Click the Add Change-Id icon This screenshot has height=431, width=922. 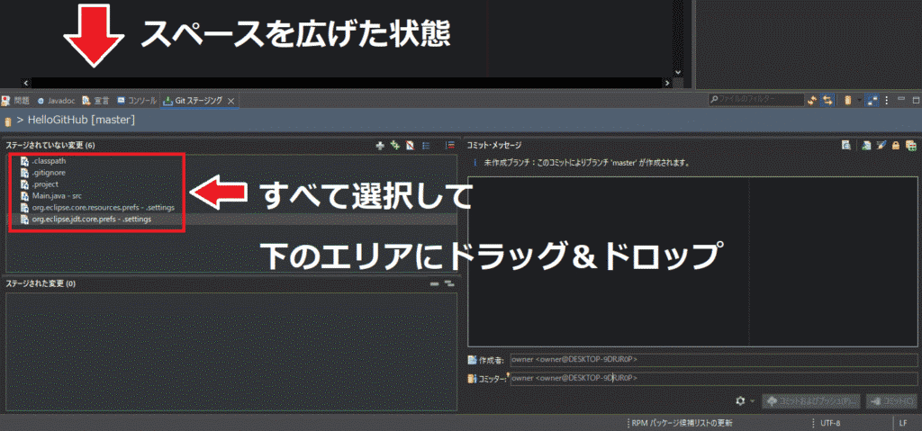pos(910,145)
